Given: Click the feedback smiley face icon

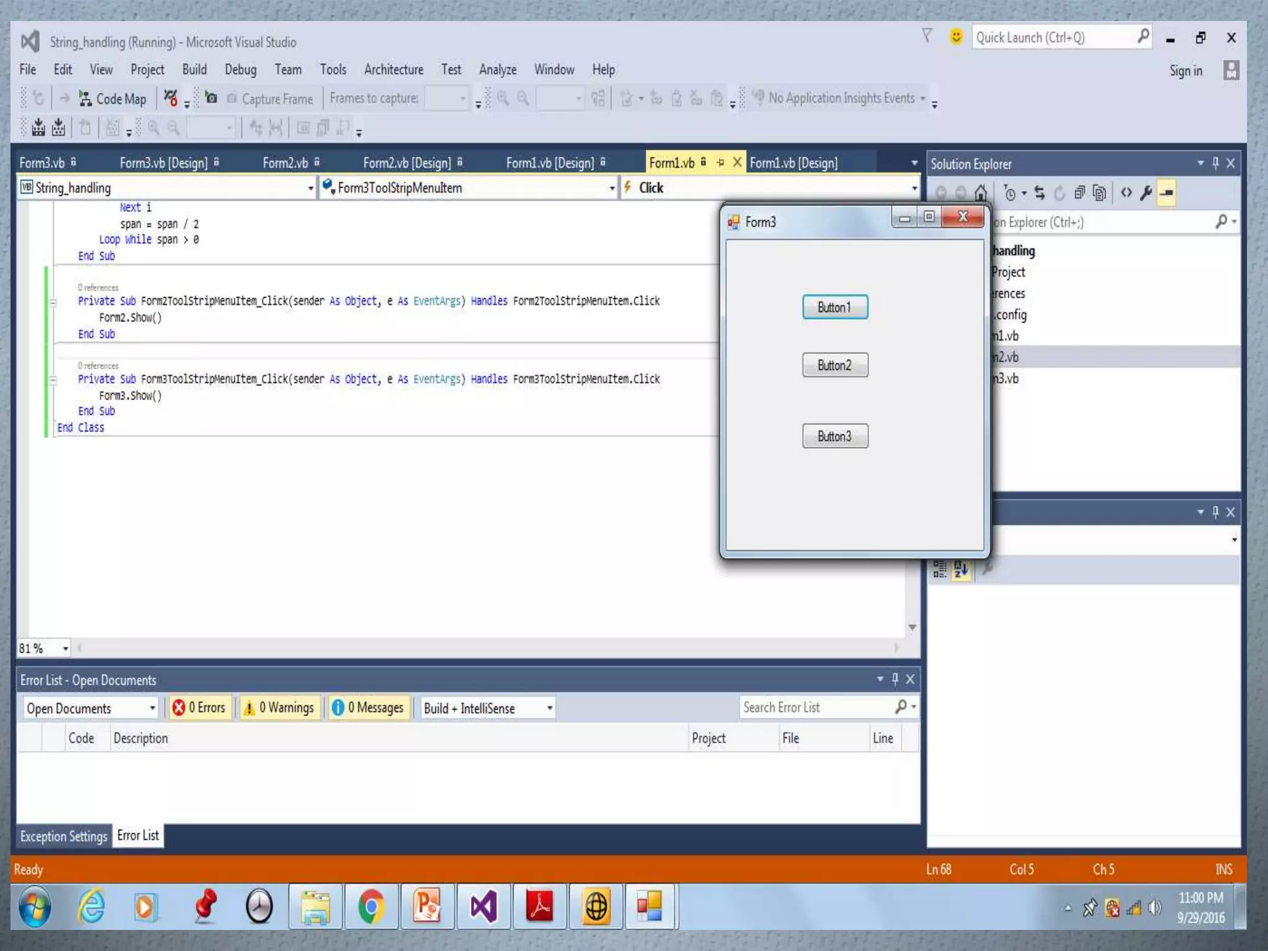Looking at the screenshot, I should pyautogui.click(x=956, y=37).
